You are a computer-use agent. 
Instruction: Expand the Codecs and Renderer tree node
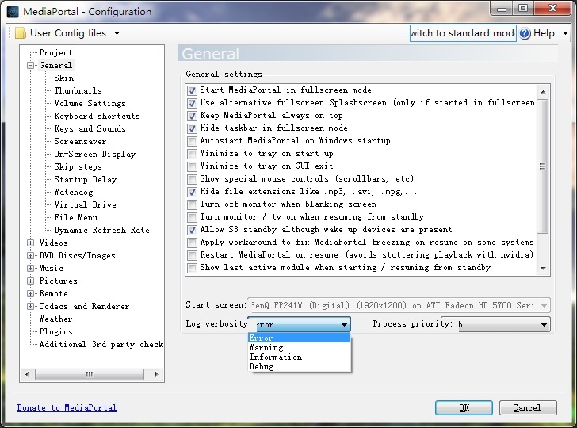31,307
